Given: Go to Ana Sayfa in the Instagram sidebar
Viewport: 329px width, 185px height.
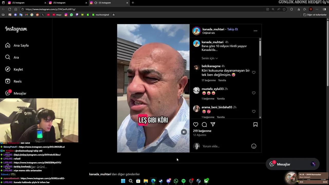Looking at the screenshot, I should point(17,45).
